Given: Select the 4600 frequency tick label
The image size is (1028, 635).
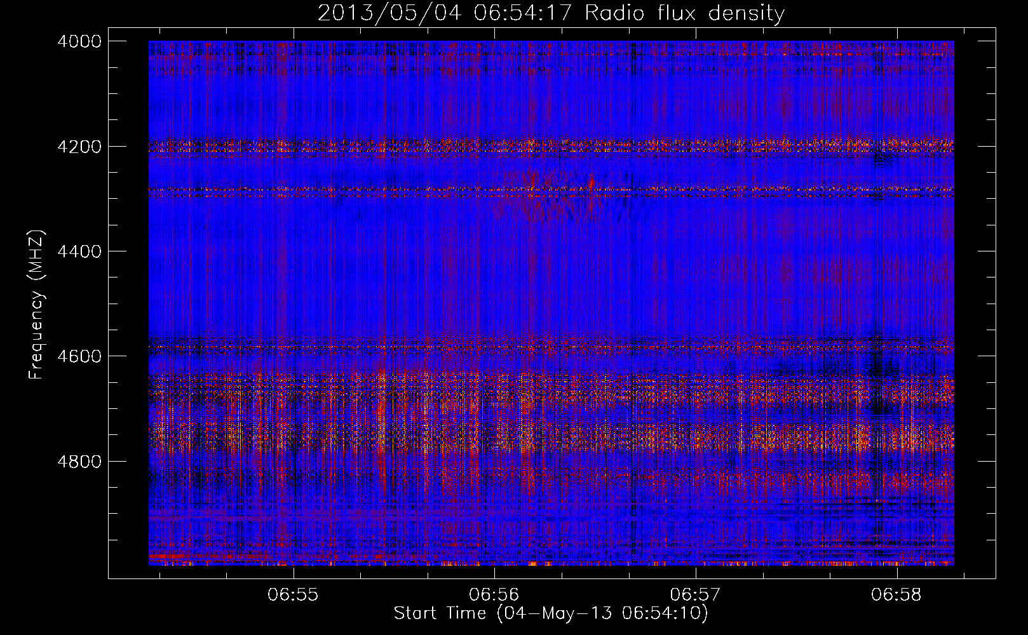Looking at the screenshot, I should [79, 356].
